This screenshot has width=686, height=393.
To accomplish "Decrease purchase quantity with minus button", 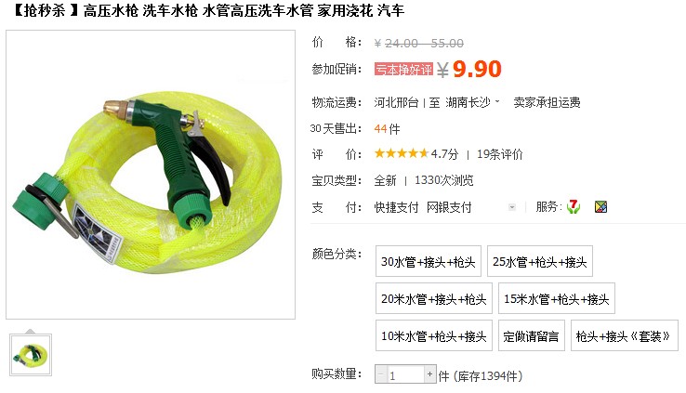I will coord(380,374).
